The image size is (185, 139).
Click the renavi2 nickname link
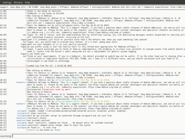(x=31, y=130)
